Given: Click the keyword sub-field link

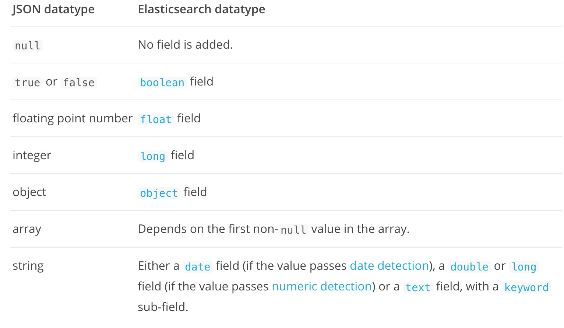Looking at the screenshot, I should click(526, 287).
